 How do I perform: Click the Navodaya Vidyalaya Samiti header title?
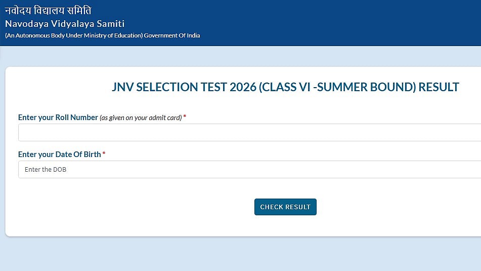coord(65,24)
